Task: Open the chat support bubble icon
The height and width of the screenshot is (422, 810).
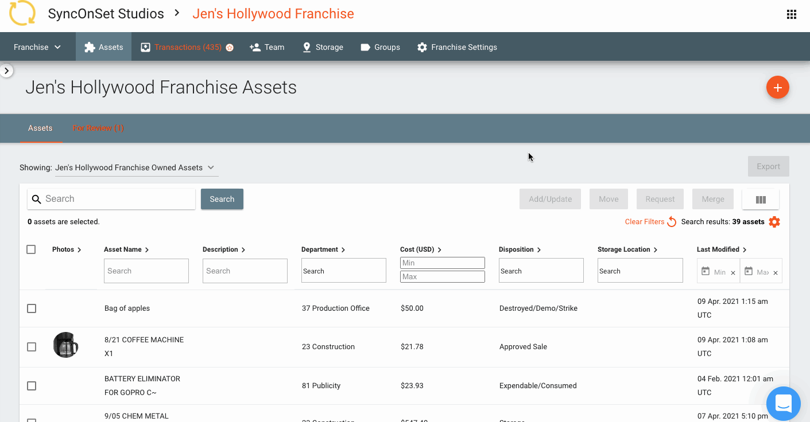Action: (784, 404)
